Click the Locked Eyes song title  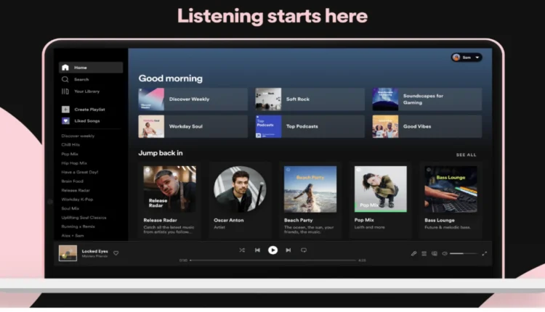(x=95, y=251)
